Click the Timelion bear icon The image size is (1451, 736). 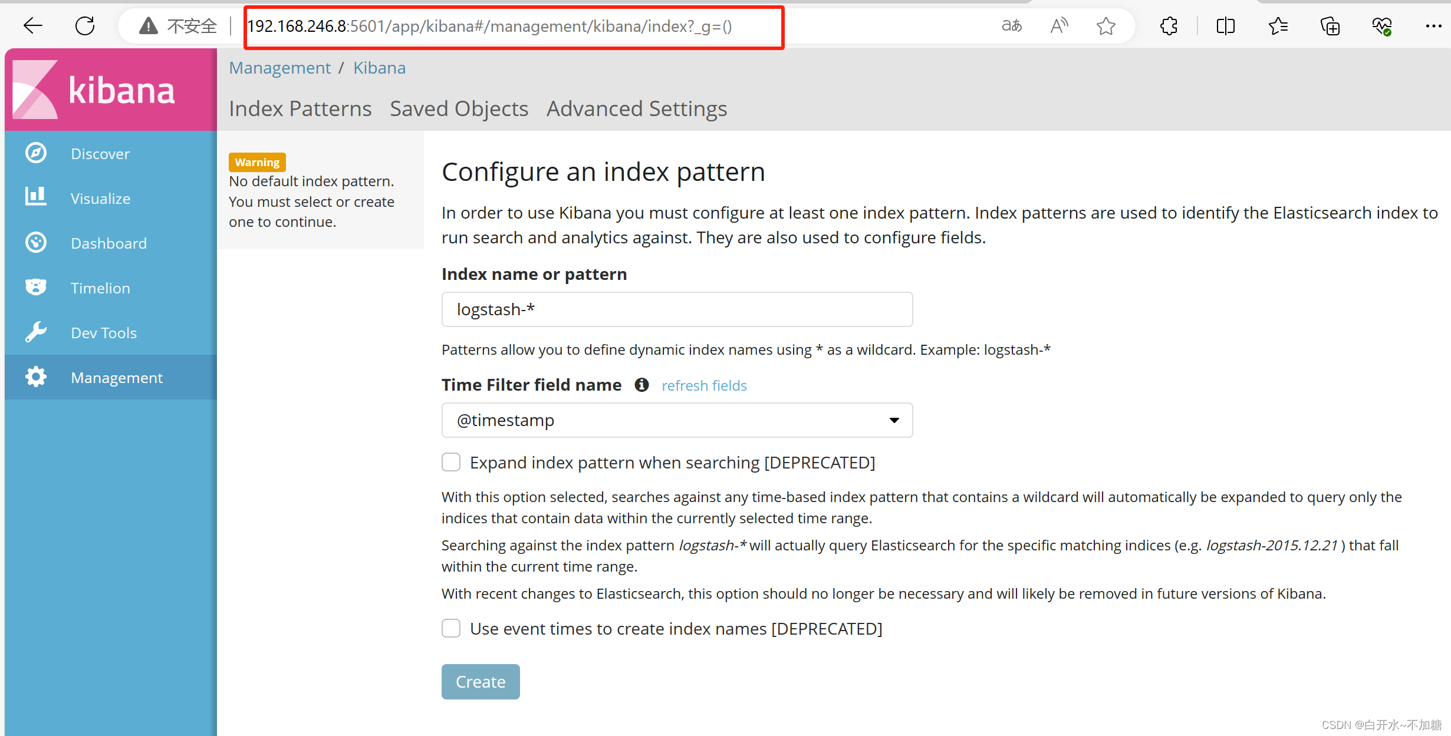click(36, 288)
